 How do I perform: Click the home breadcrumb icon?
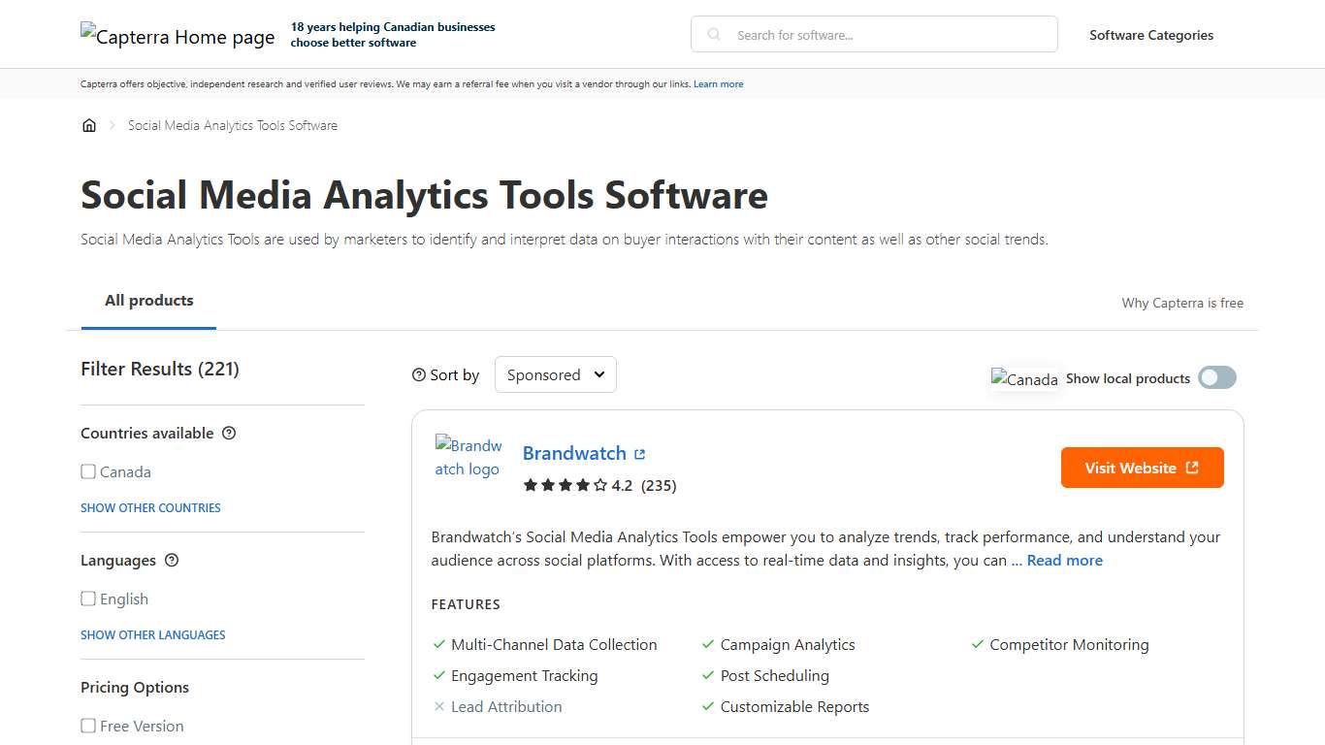point(89,124)
